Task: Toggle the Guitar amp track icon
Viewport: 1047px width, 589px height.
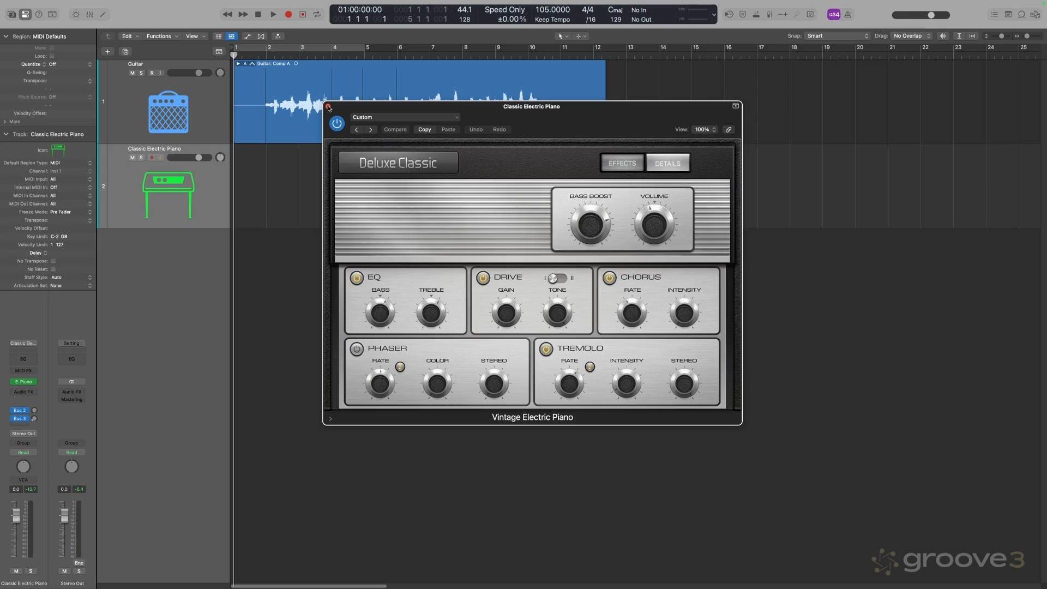Action: coord(169,112)
